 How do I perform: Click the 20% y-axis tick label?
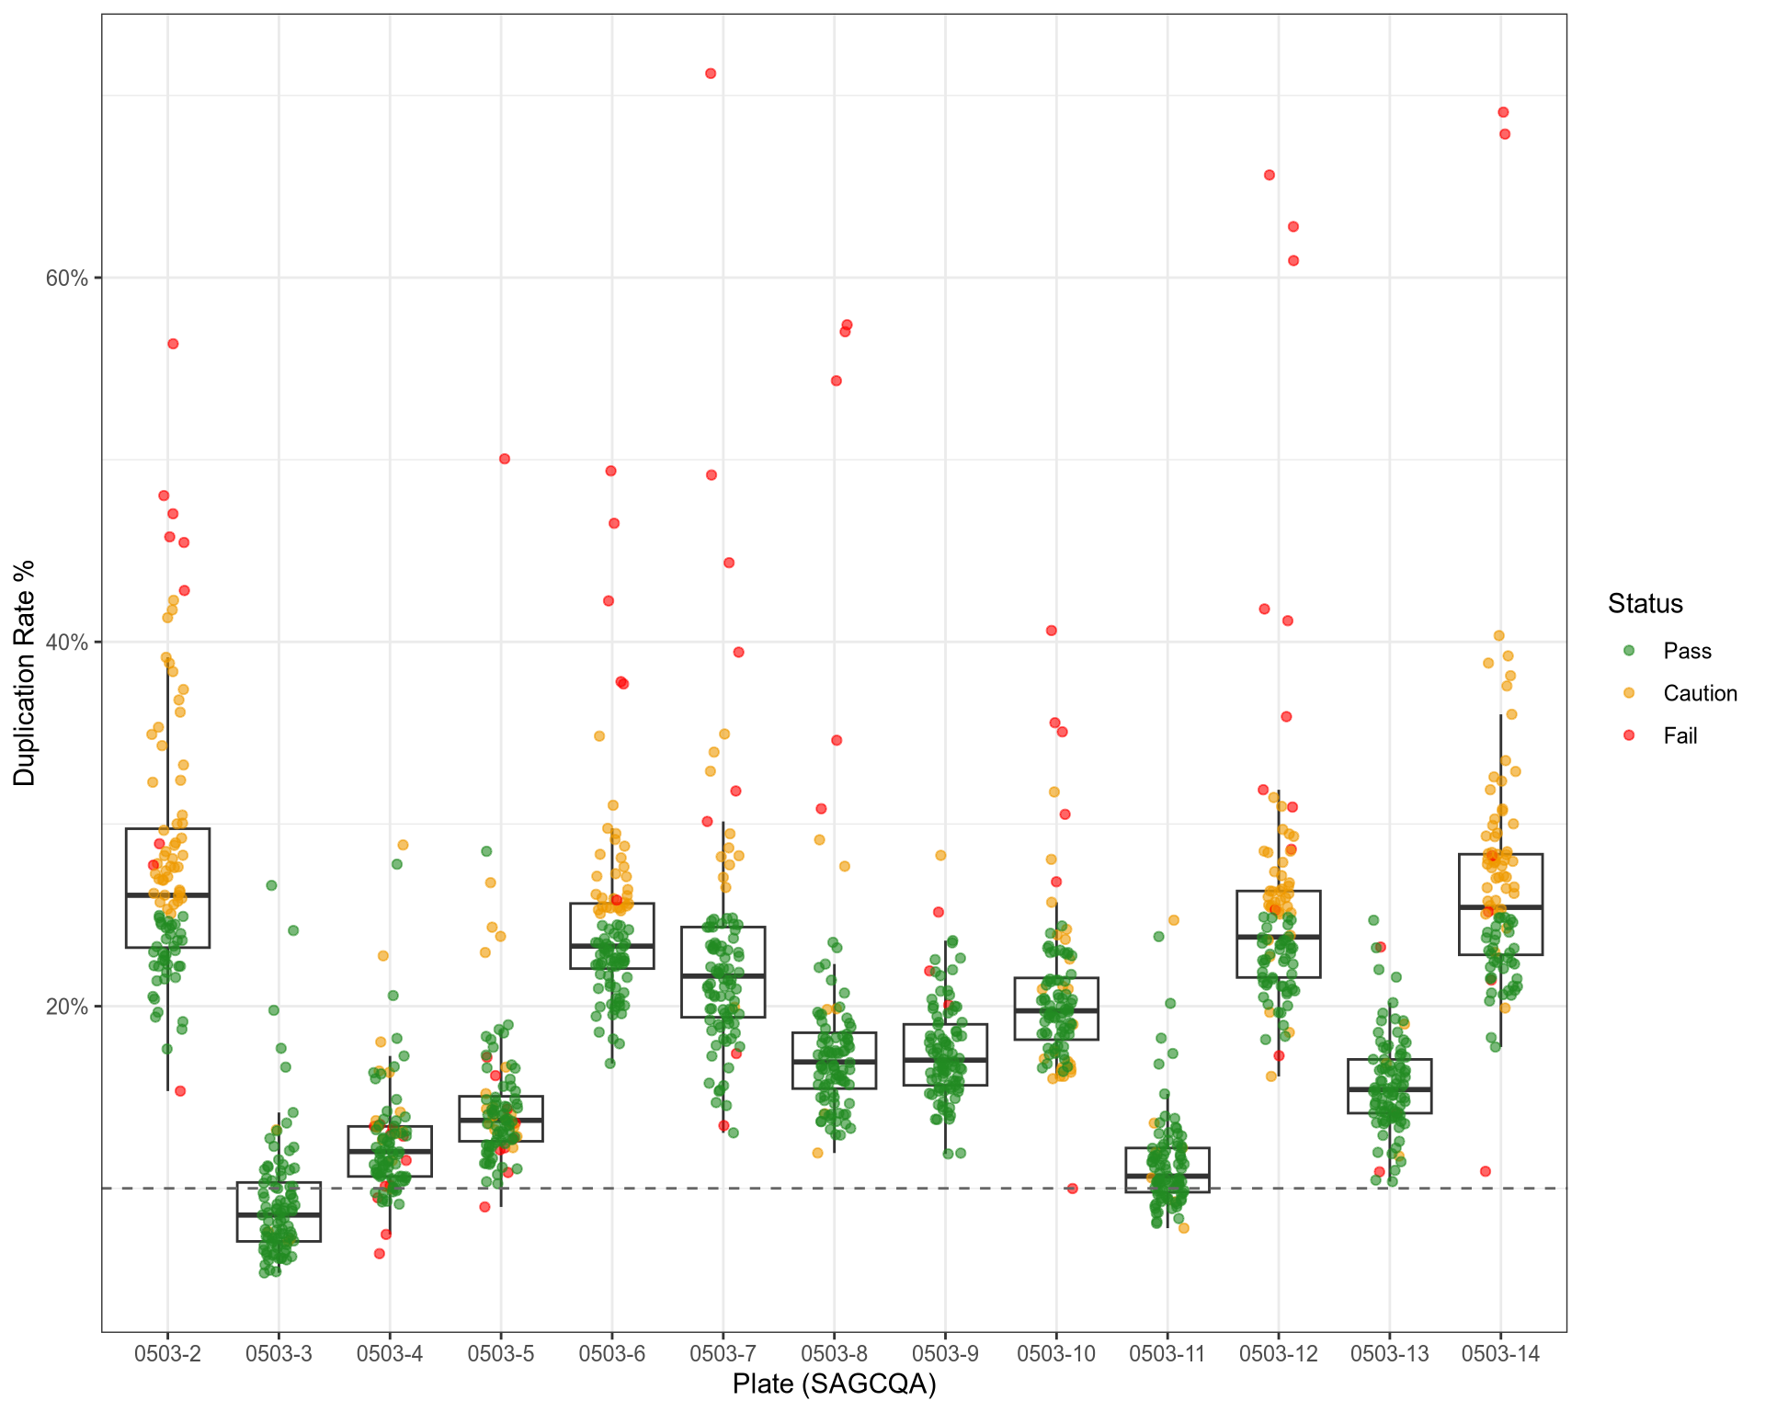(x=66, y=1007)
